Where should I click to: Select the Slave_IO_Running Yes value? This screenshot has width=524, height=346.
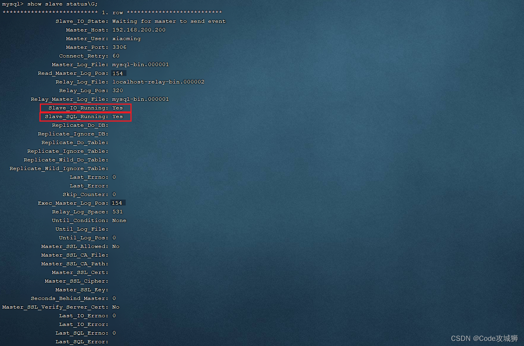(x=117, y=108)
